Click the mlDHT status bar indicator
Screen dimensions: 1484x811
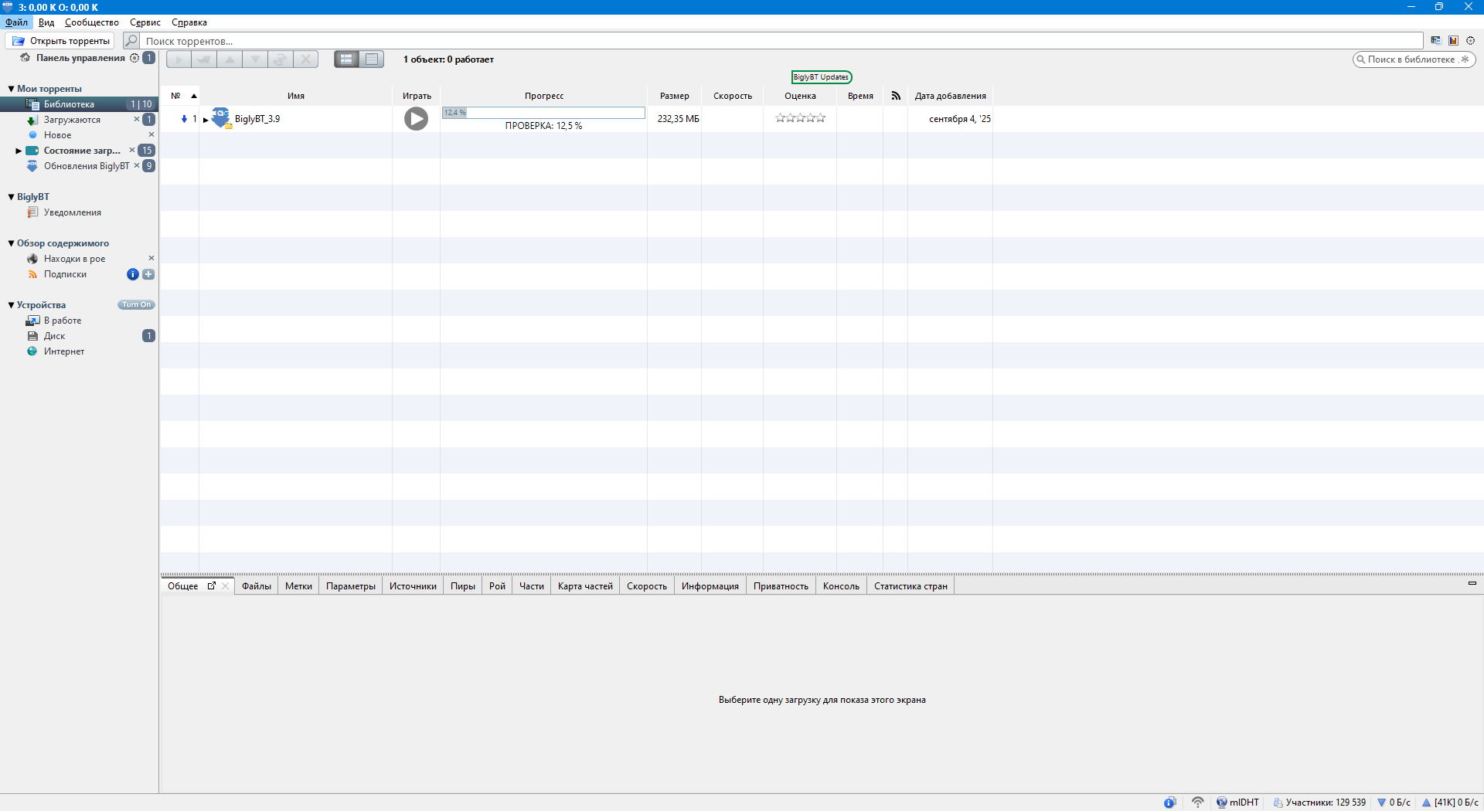pos(1237,803)
